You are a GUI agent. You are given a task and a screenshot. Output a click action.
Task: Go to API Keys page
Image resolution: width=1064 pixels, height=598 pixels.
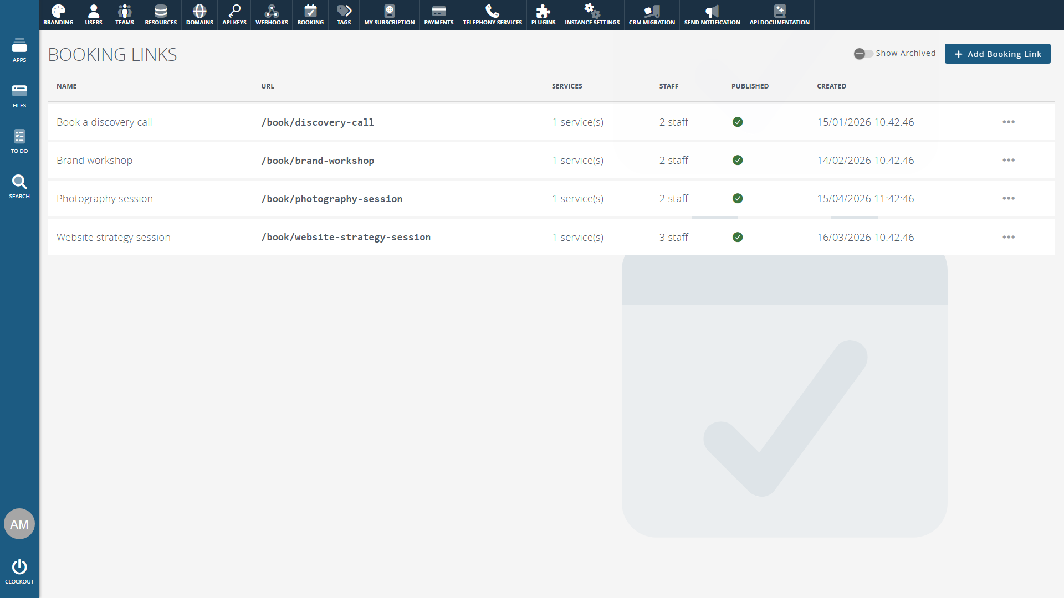point(234,15)
